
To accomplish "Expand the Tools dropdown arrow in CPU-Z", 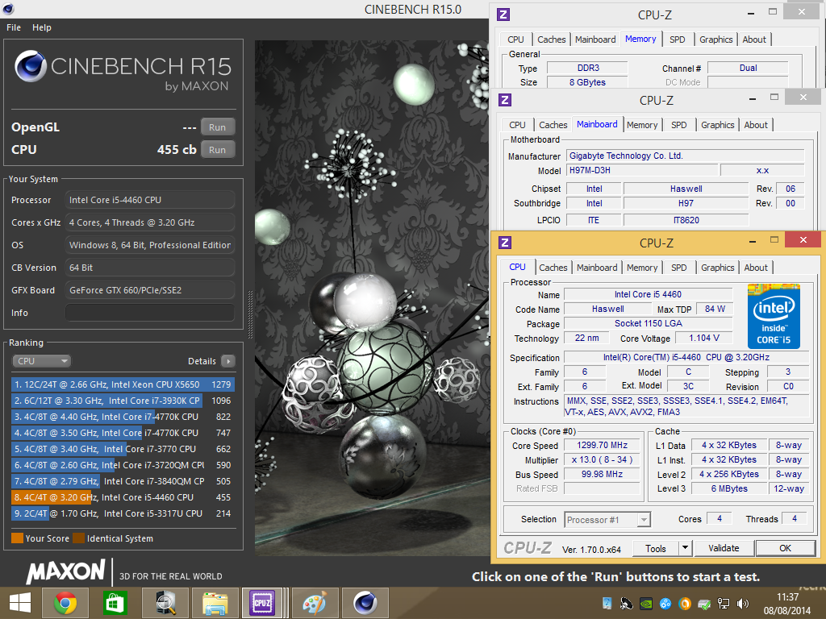I will [x=685, y=548].
